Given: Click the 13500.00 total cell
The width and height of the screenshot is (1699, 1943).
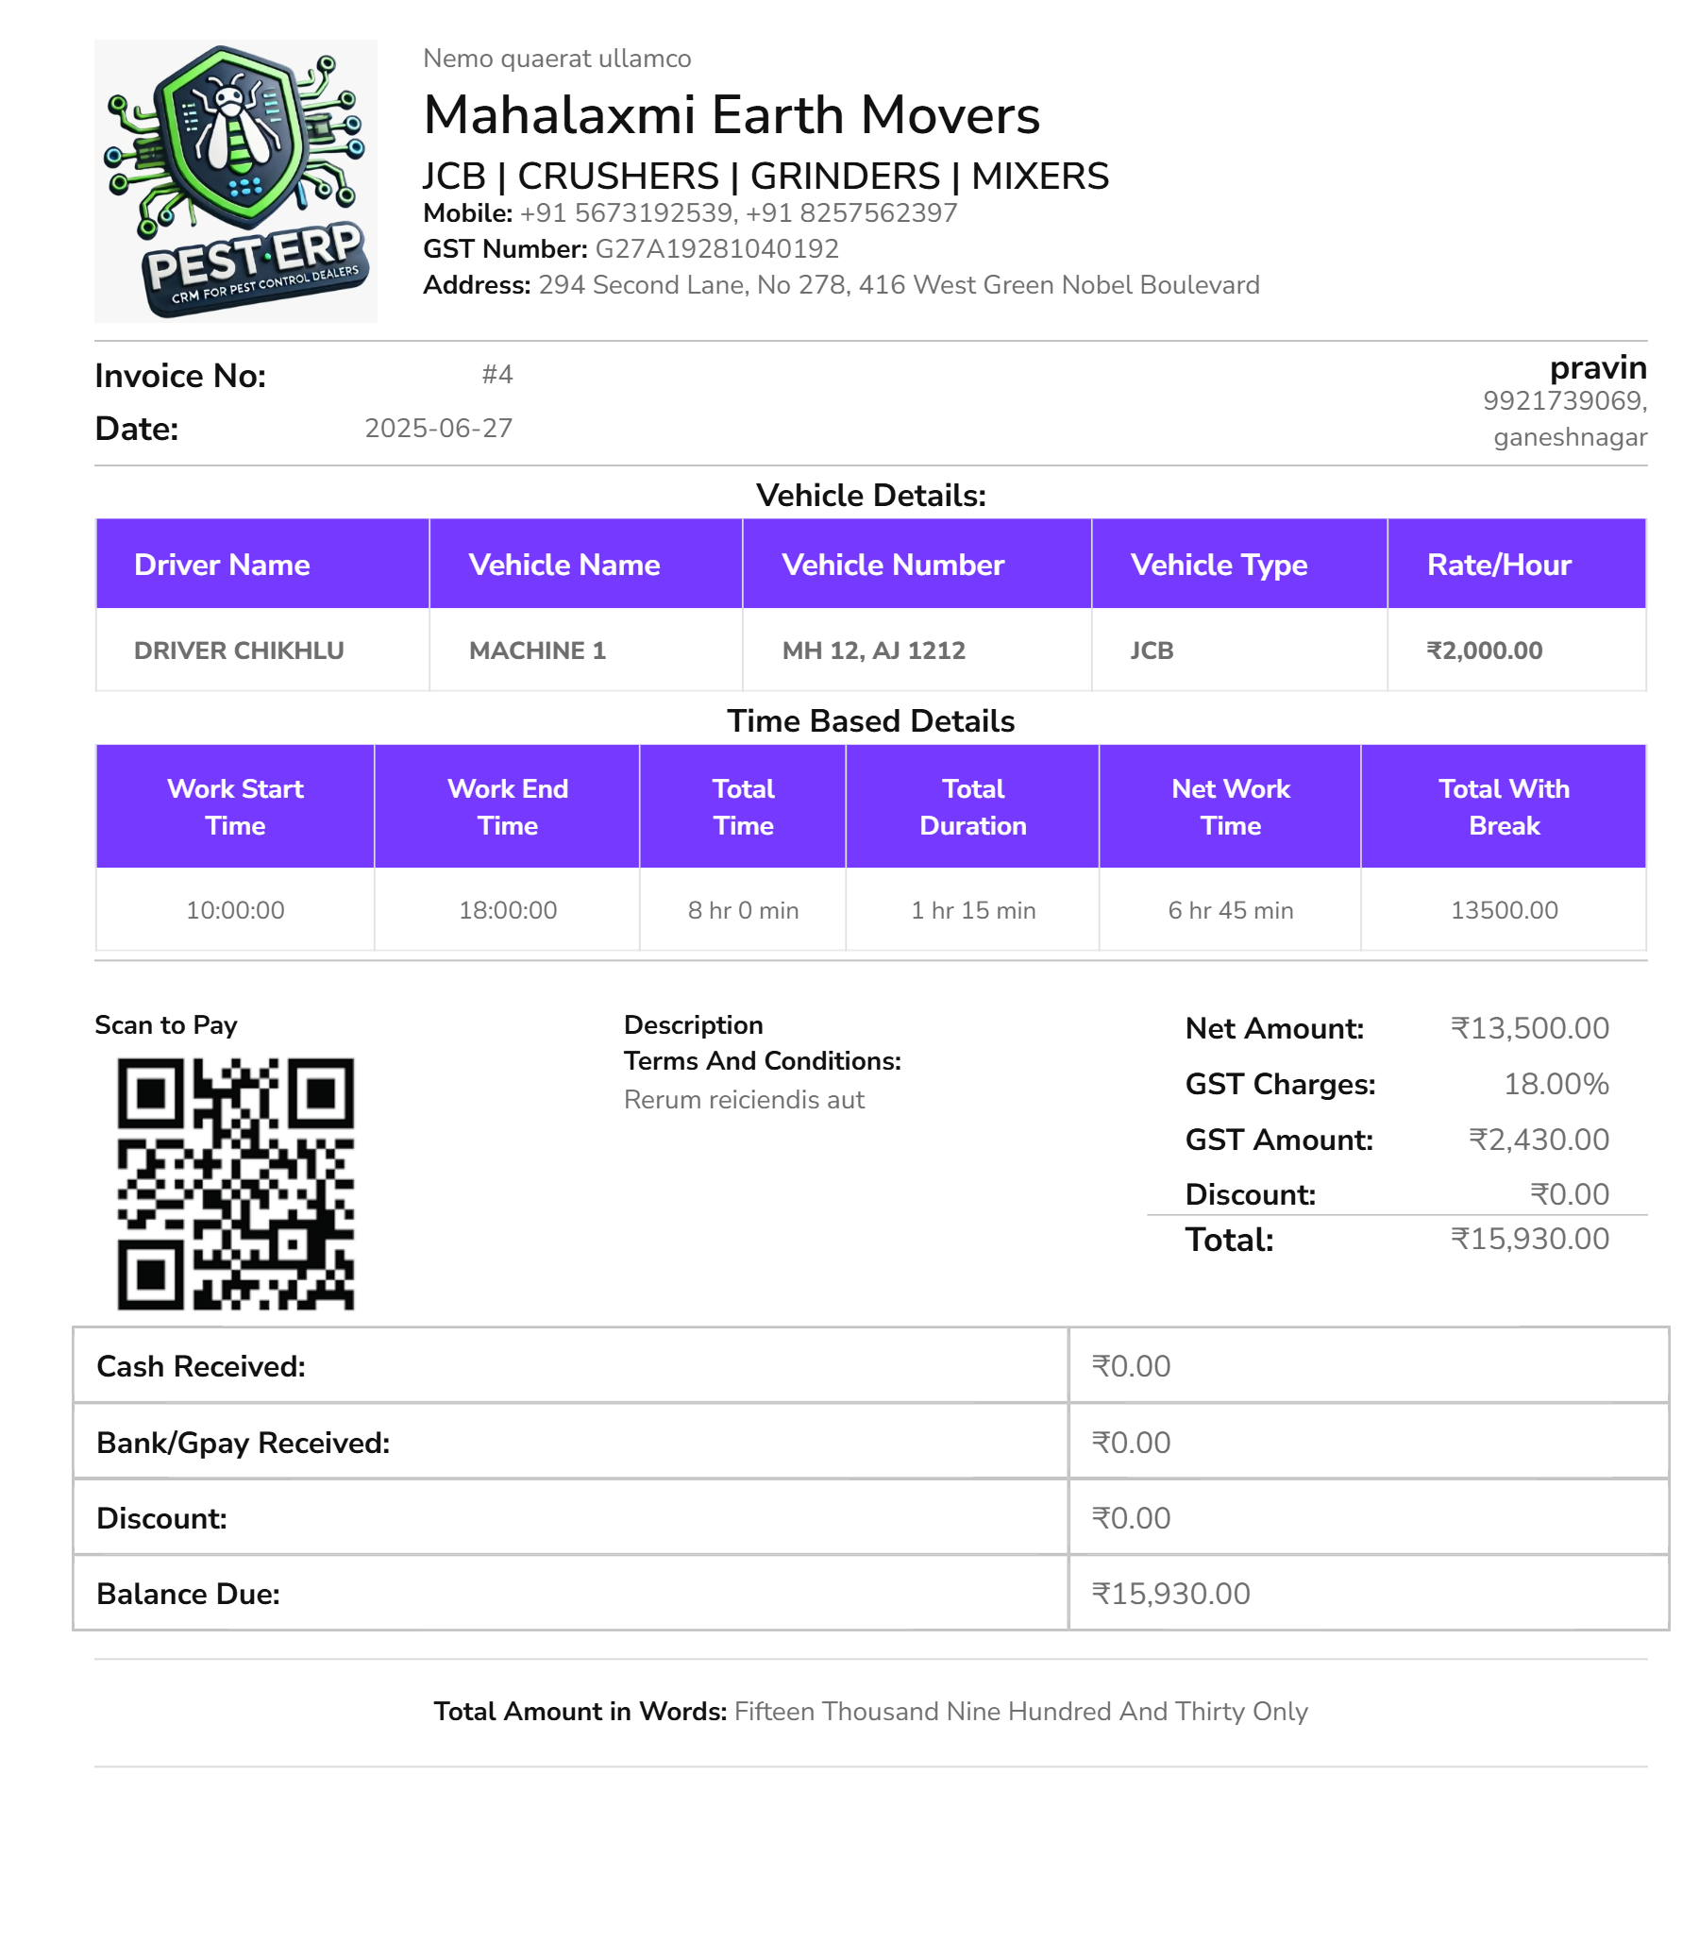Looking at the screenshot, I should point(1504,909).
